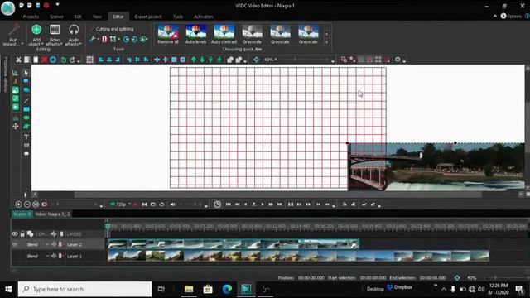
Task: Toggle loop playback icon
Action: [161, 204]
